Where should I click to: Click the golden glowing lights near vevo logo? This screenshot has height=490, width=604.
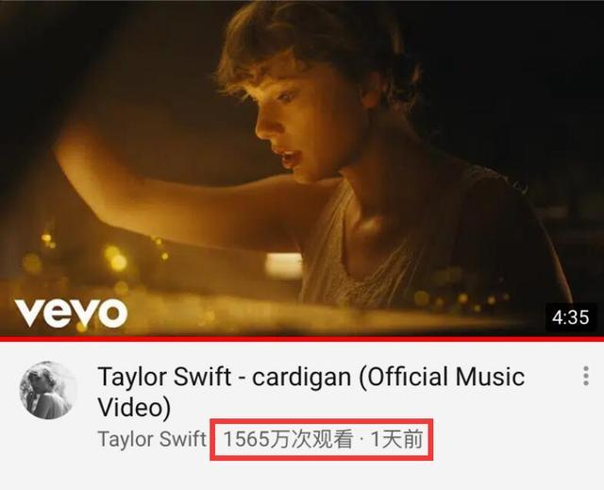(77, 262)
